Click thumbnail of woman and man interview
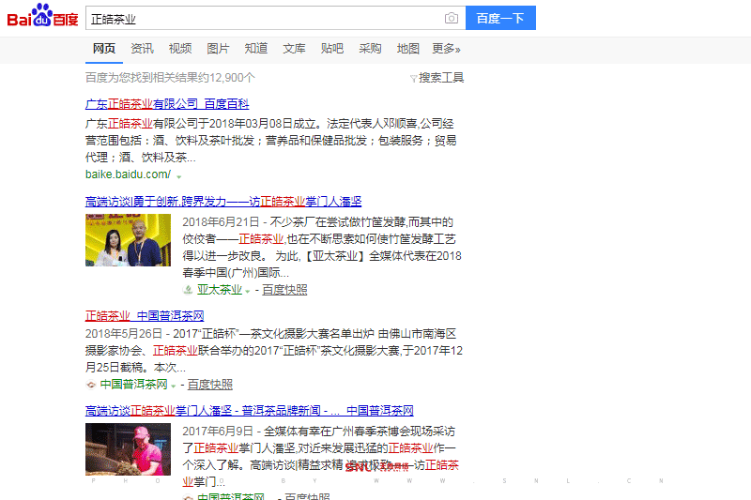This screenshot has width=751, height=500. click(128, 240)
